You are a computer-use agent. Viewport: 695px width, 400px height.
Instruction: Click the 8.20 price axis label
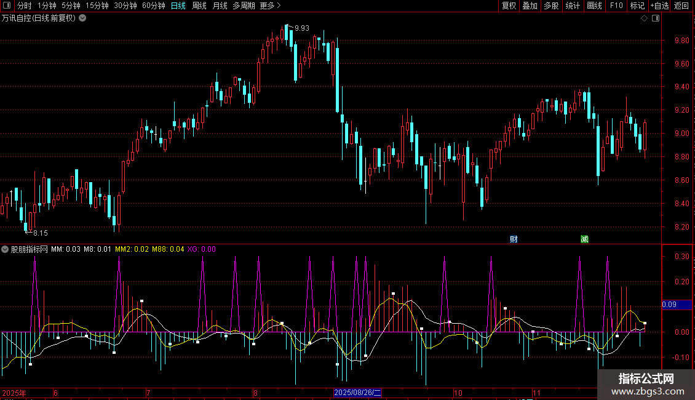pos(681,227)
